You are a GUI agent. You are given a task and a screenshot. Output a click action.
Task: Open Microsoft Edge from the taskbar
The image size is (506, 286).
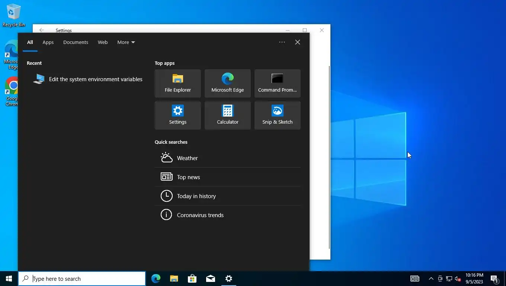pyautogui.click(x=156, y=279)
